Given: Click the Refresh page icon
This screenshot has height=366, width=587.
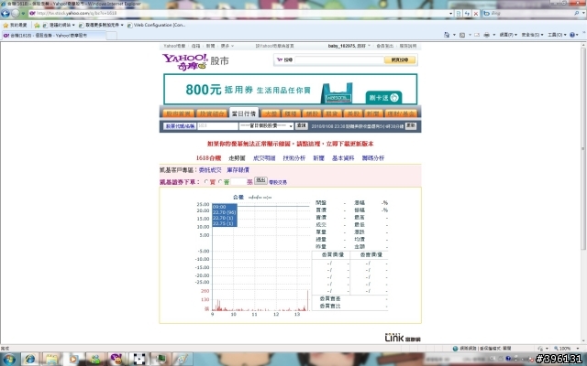Looking at the screenshot, I should pyautogui.click(x=467, y=14).
